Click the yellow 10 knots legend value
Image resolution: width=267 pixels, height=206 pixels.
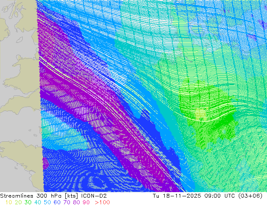9,202
